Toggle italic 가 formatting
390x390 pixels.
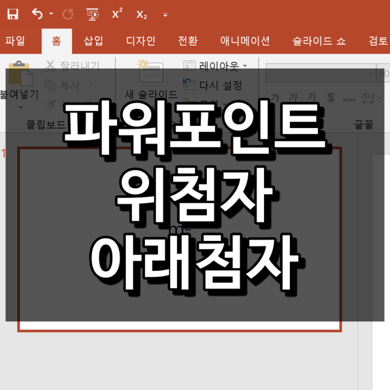point(293,98)
